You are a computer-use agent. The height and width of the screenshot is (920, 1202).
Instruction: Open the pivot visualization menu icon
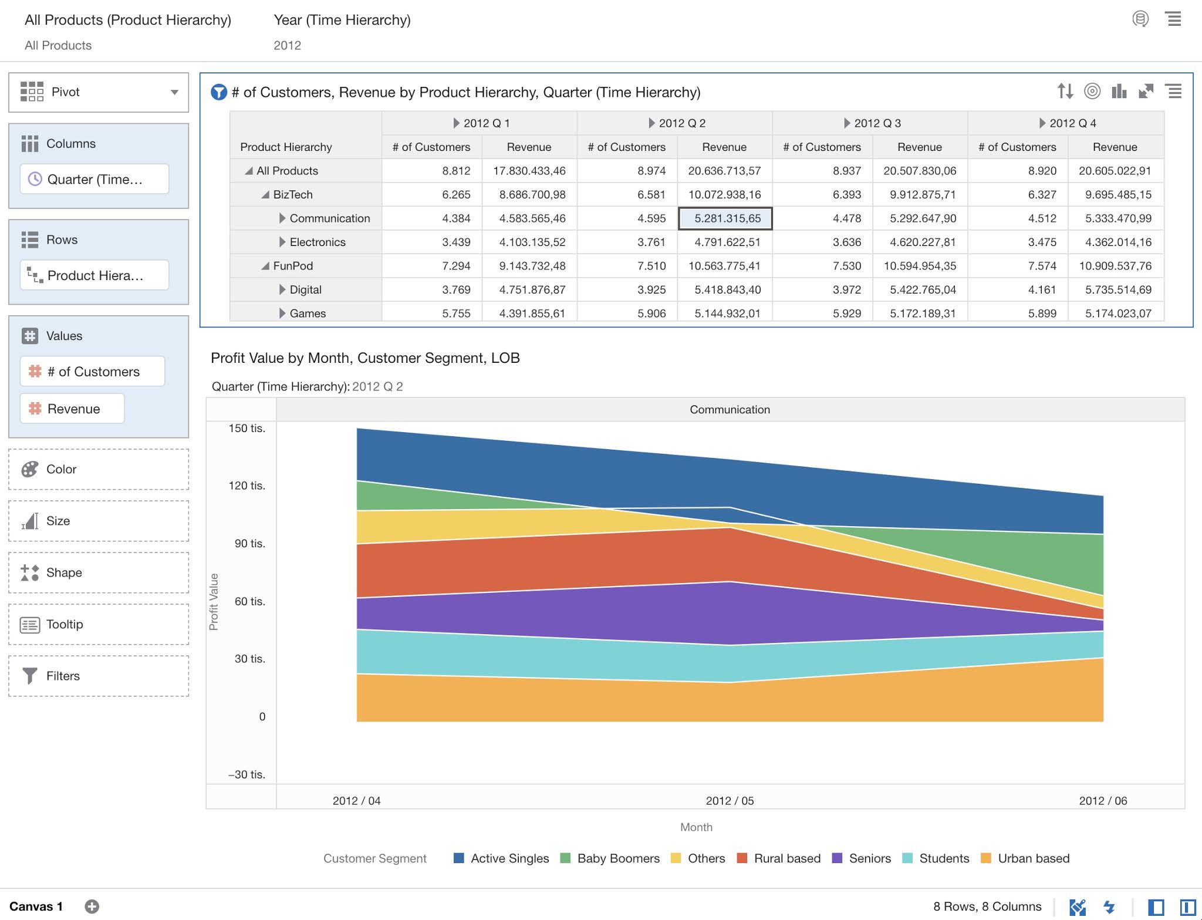1174,91
